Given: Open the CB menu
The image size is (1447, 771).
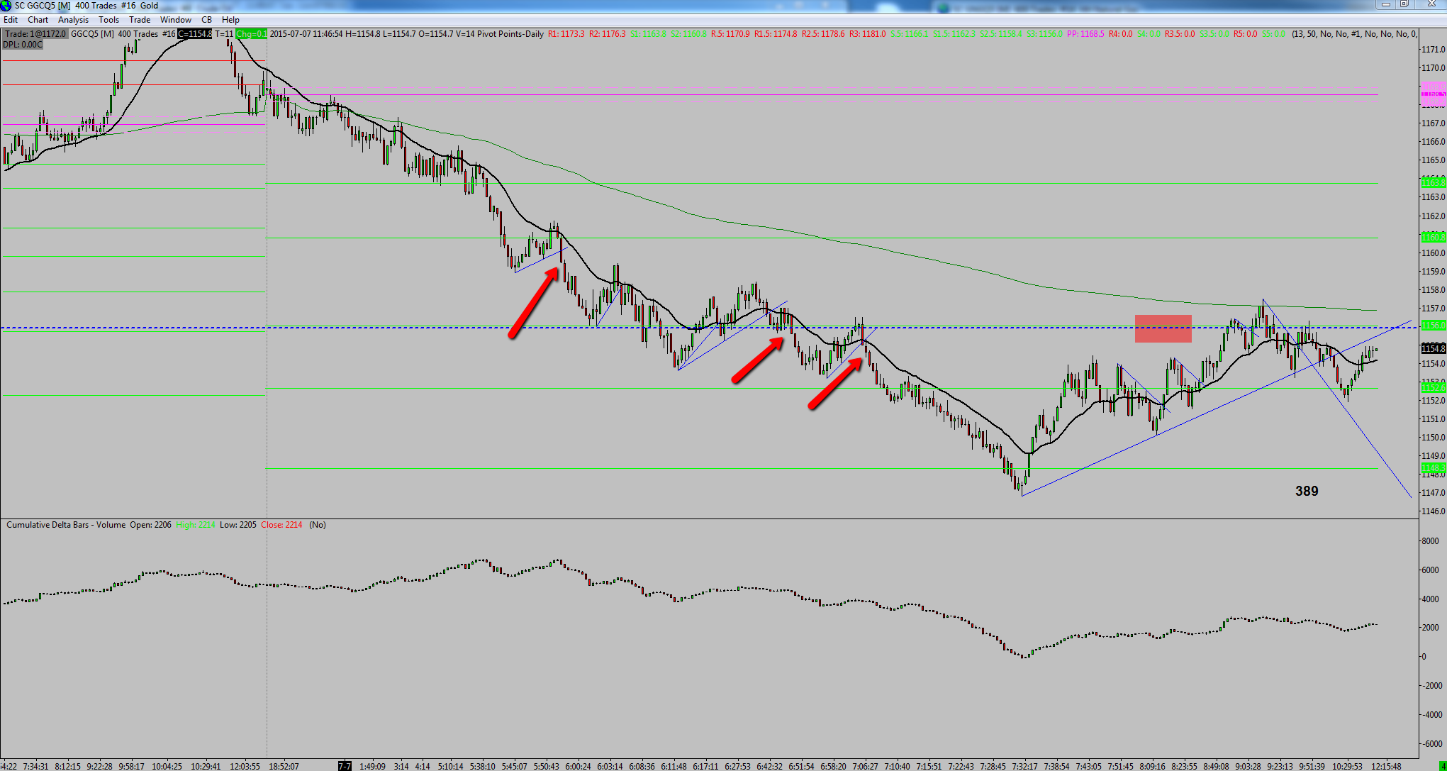Looking at the screenshot, I should coord(206,20).
